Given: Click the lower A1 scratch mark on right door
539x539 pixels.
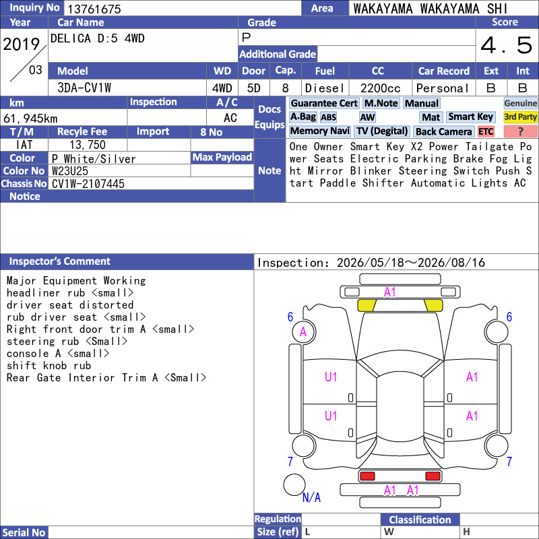Looking at the screenshot, I should click(472, 416).
